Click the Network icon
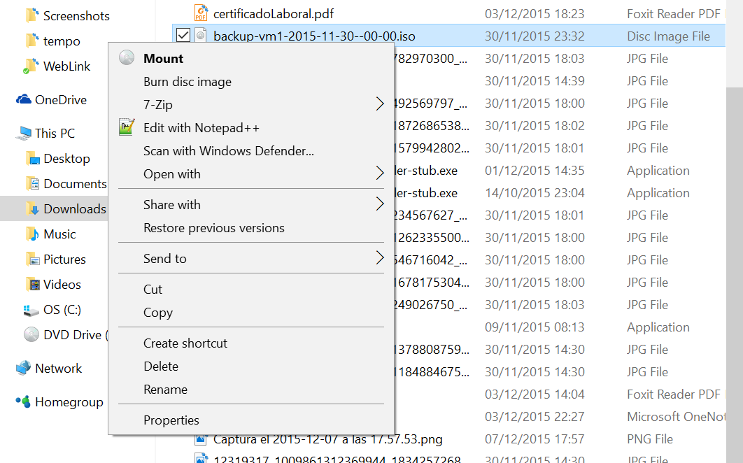The image size is (743, 463). click(x=24, y=368)
